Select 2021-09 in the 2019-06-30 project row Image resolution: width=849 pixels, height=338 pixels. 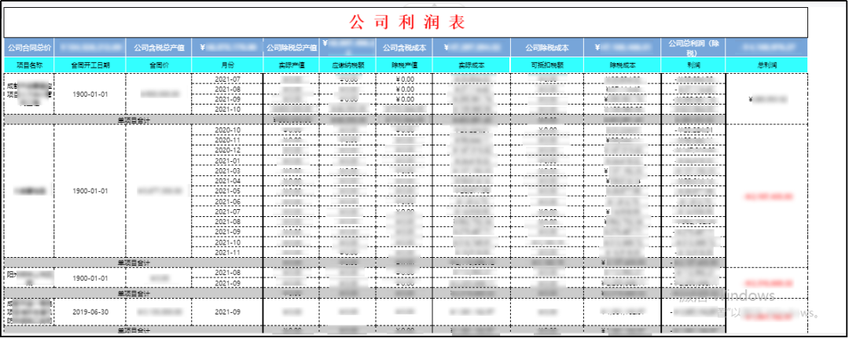pyautogui.click(x=227, y=313)
